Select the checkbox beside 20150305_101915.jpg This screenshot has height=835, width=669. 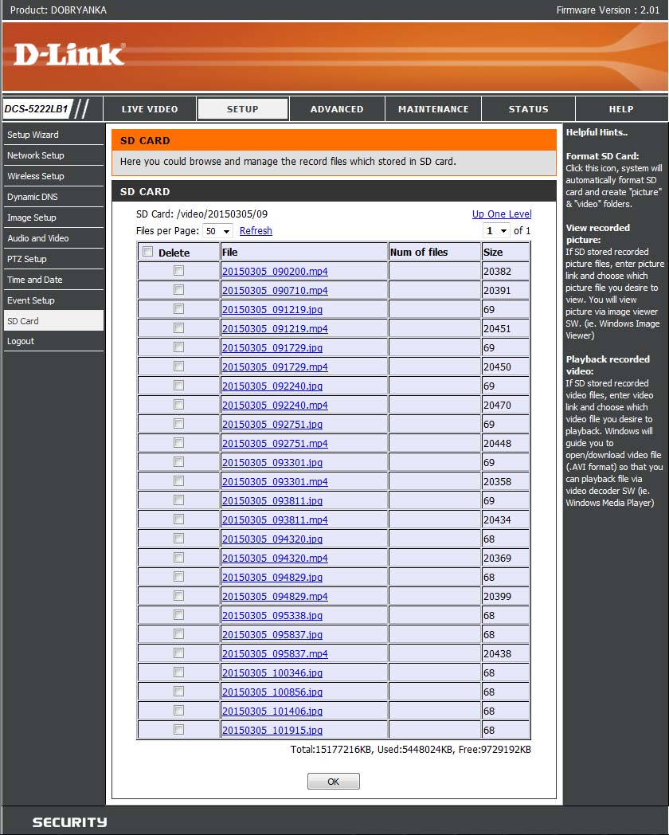pyautogui.click(x=178, y=730)
